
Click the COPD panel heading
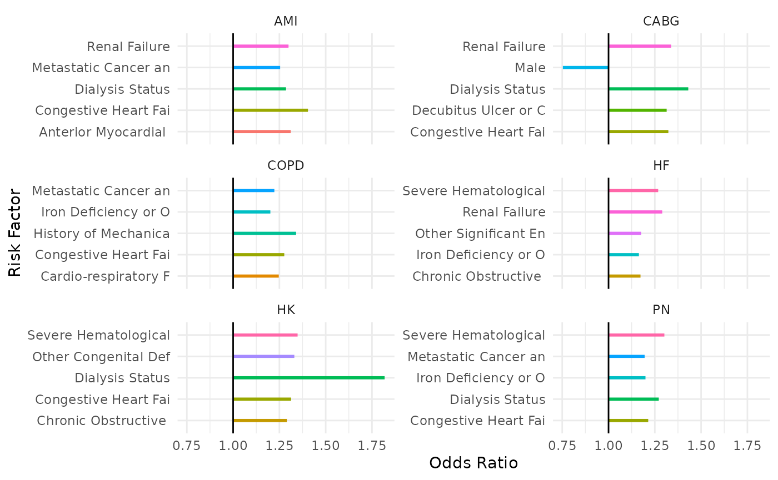point(286,166)
